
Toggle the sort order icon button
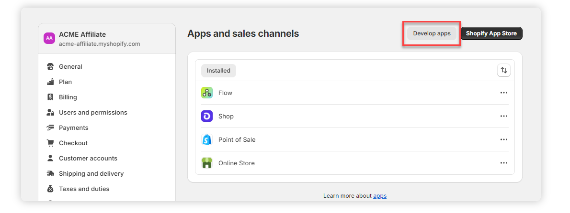[x=503, y=71]
